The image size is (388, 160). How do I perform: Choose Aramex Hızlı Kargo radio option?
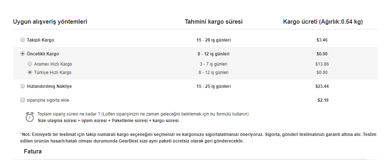tap(30, 64)
